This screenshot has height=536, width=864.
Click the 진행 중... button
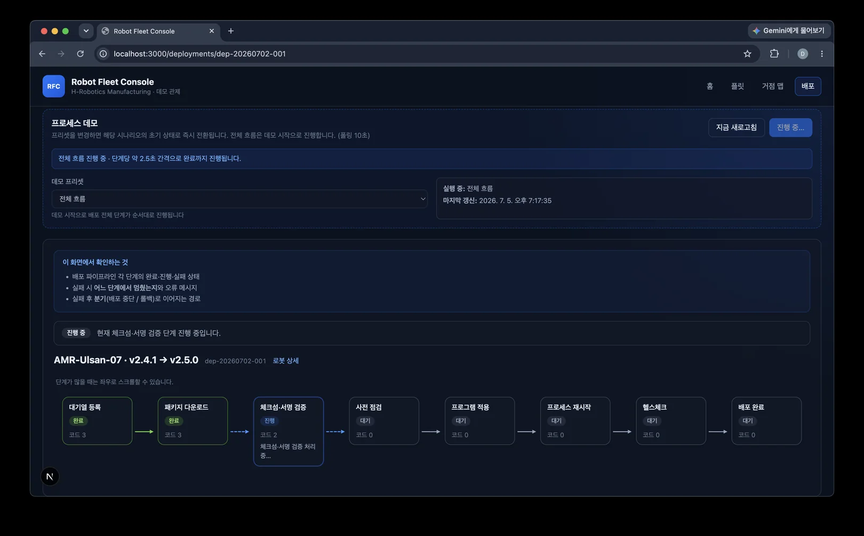tap(790, 127)
